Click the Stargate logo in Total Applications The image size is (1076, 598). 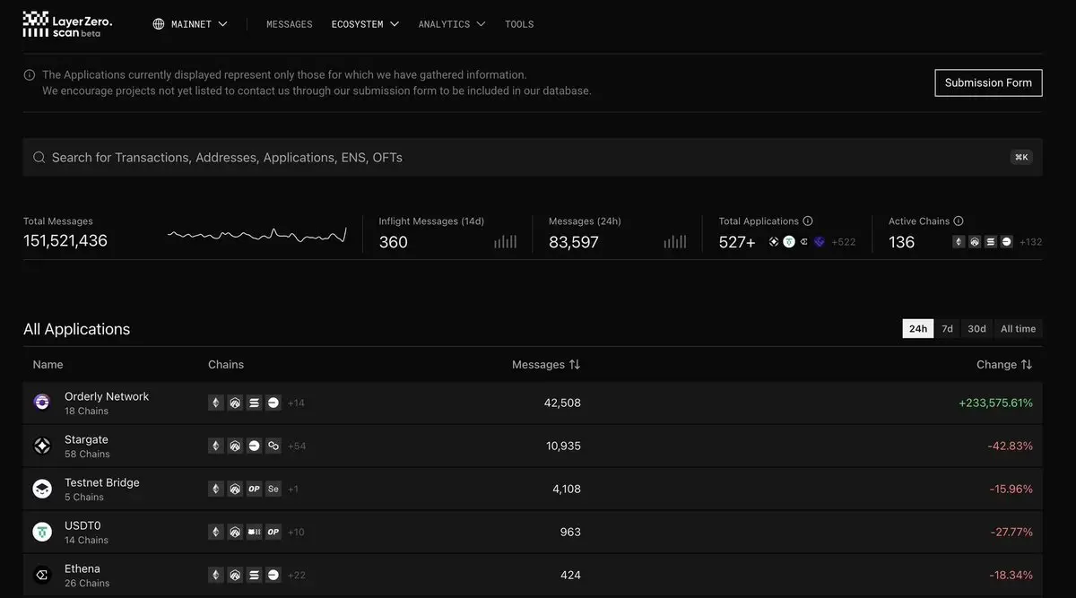click(774, 242)
